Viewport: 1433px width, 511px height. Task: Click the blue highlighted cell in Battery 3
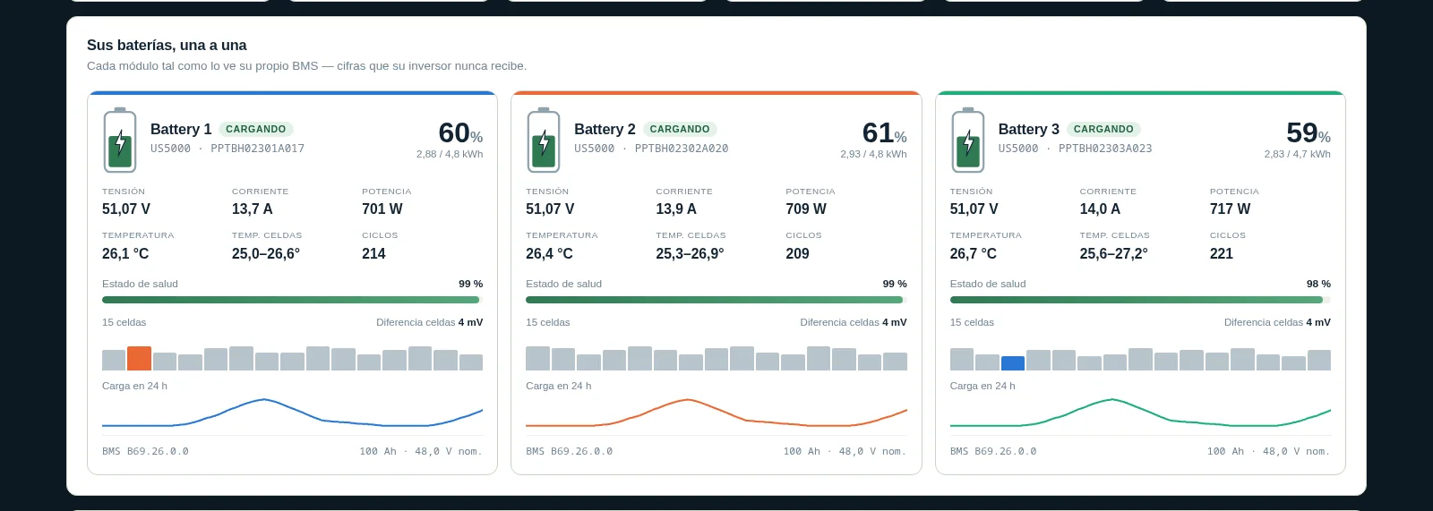point(1013,363)
